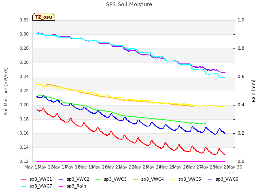Click the 0.0 right axis tick label

pos(241,161)
